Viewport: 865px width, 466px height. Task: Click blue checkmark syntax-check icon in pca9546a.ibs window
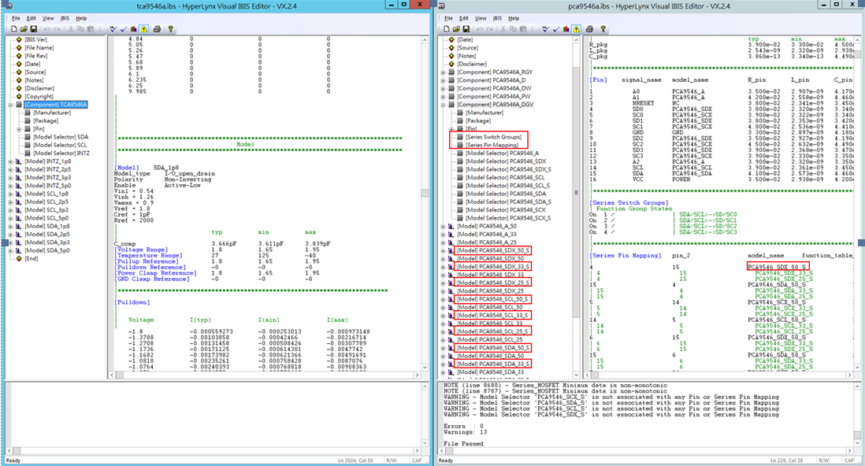tap(556, 29)
